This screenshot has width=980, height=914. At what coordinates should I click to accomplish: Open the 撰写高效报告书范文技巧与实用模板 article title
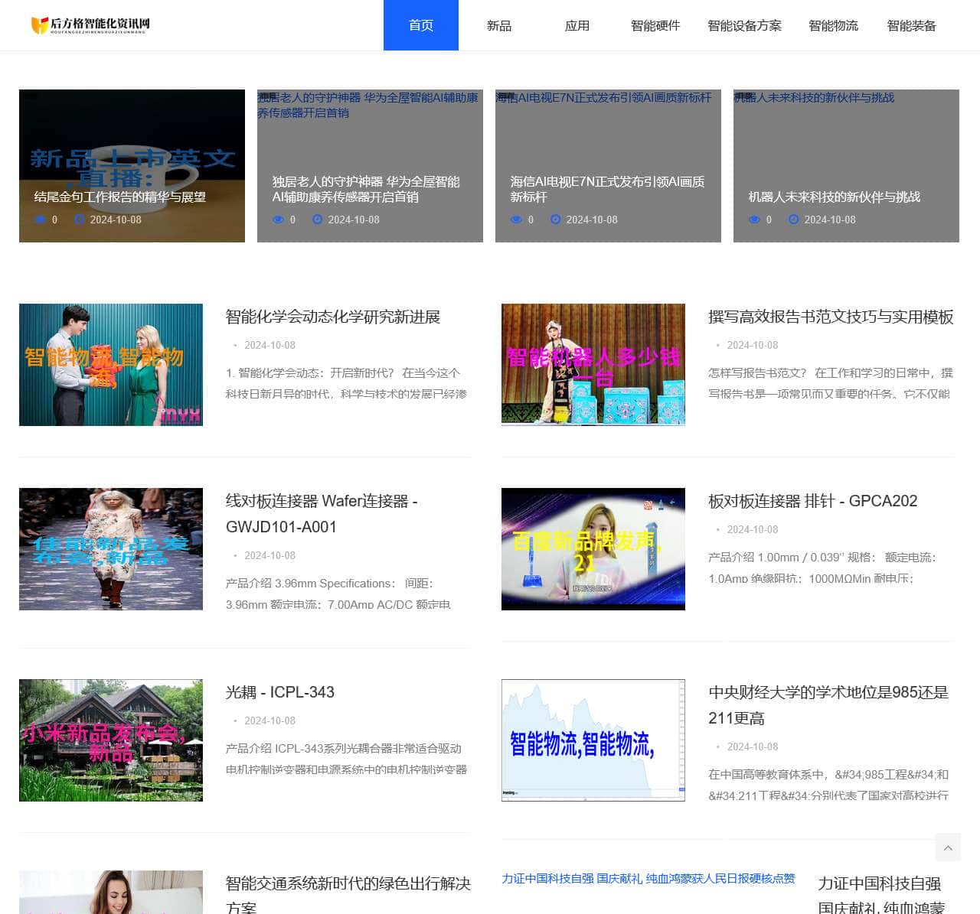830,317
